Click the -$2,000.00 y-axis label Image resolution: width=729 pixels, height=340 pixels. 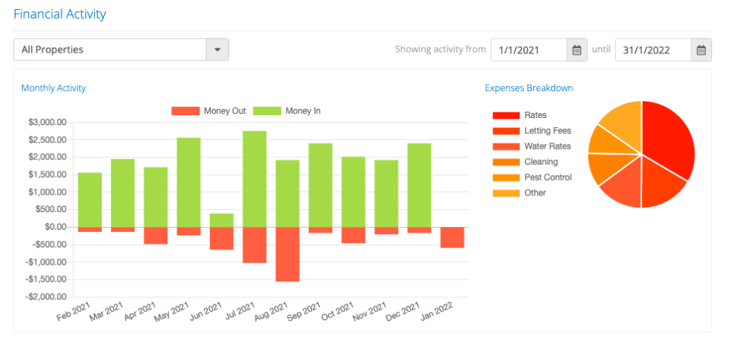coord(47,297)
